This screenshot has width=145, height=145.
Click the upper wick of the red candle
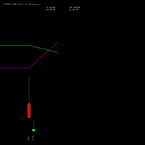click(x=29, y=89)
